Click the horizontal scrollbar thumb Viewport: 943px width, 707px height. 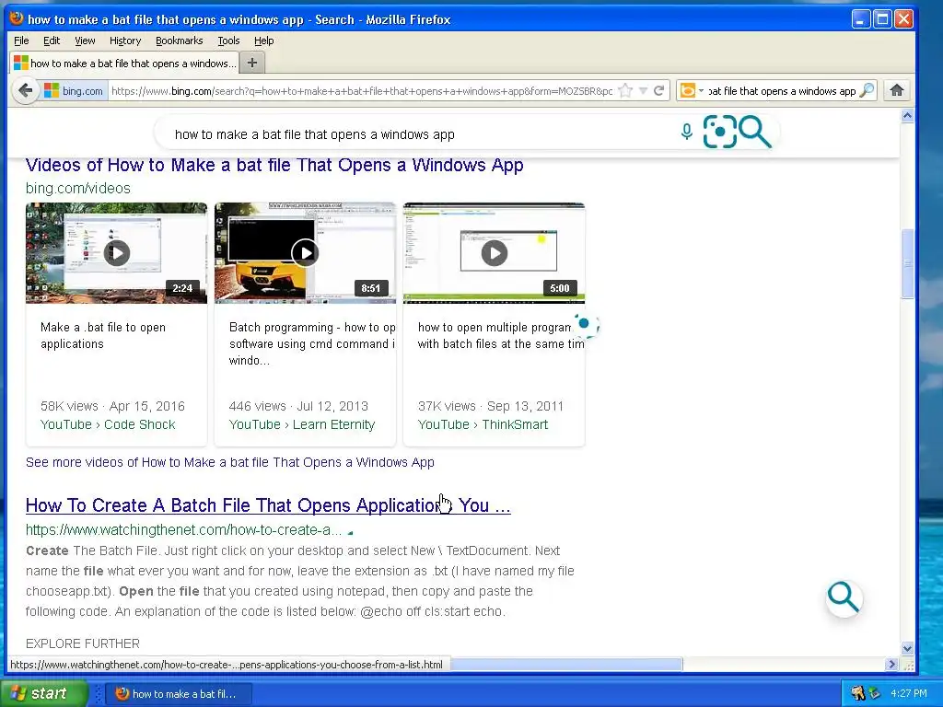click(x=566, y=665)
